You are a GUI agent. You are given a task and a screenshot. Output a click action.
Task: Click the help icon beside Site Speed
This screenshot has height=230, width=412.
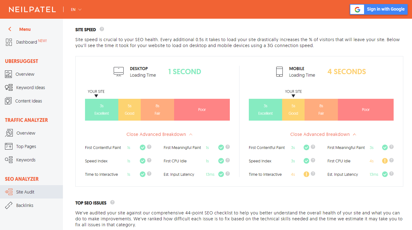pyautogui.click(x=102, y=29)
